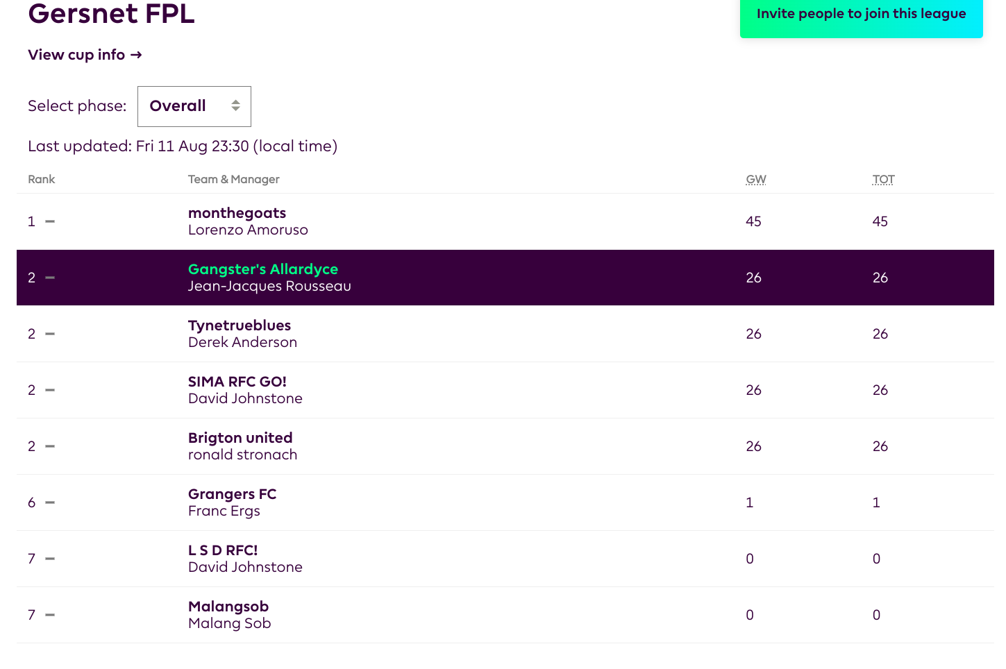
Task: Click manager name Jean-Jacques Rousseau
Action: (269, 286)
